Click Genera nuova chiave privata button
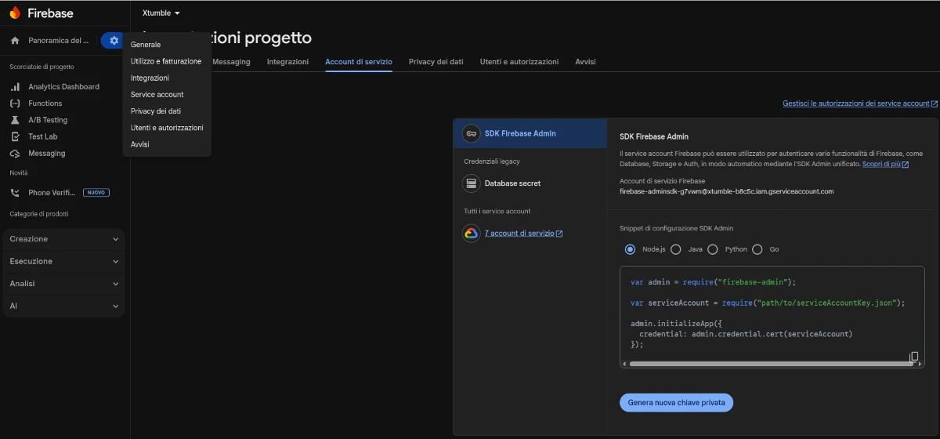The height and width of the screenshot is (439, 940). tap(676, 403)
